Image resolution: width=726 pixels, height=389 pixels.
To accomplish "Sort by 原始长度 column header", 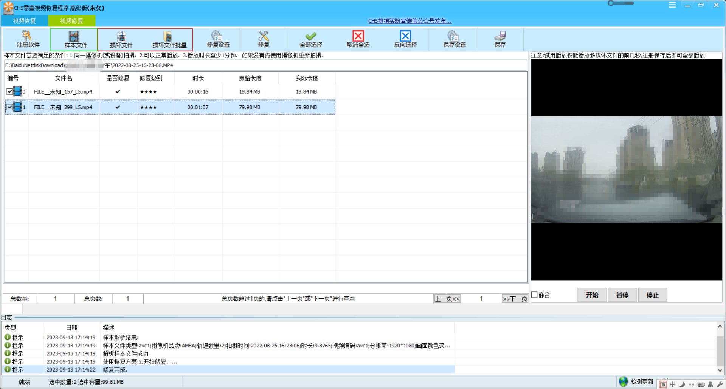I will point(250,78).
